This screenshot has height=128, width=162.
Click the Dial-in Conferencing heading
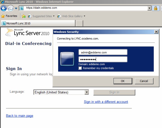pyautogui.click(x=28, y=43)
